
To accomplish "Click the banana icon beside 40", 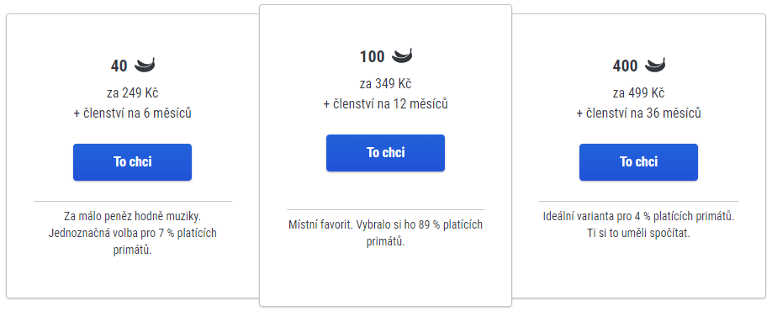I will coord(145,65).
